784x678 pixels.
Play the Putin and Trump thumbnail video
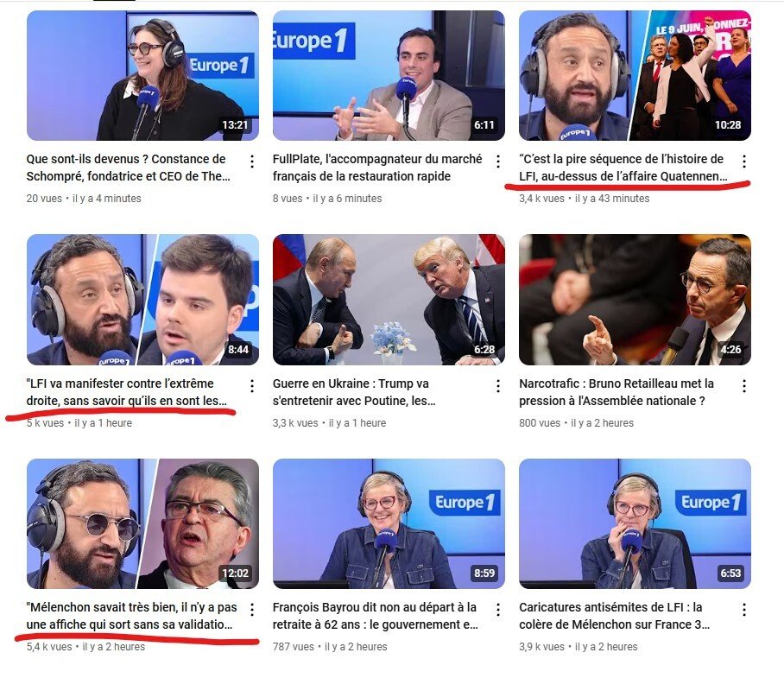389,300
